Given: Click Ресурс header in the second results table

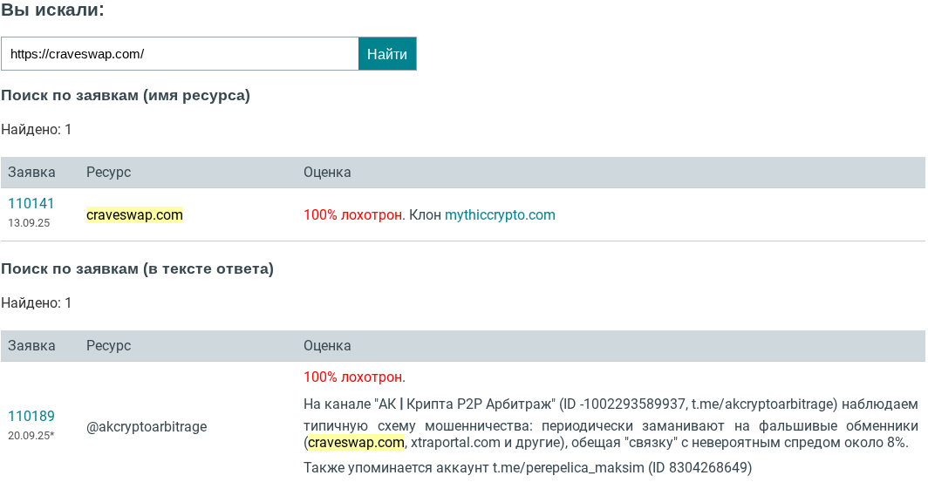Looking at the screenshot, I should pos(108,346).
